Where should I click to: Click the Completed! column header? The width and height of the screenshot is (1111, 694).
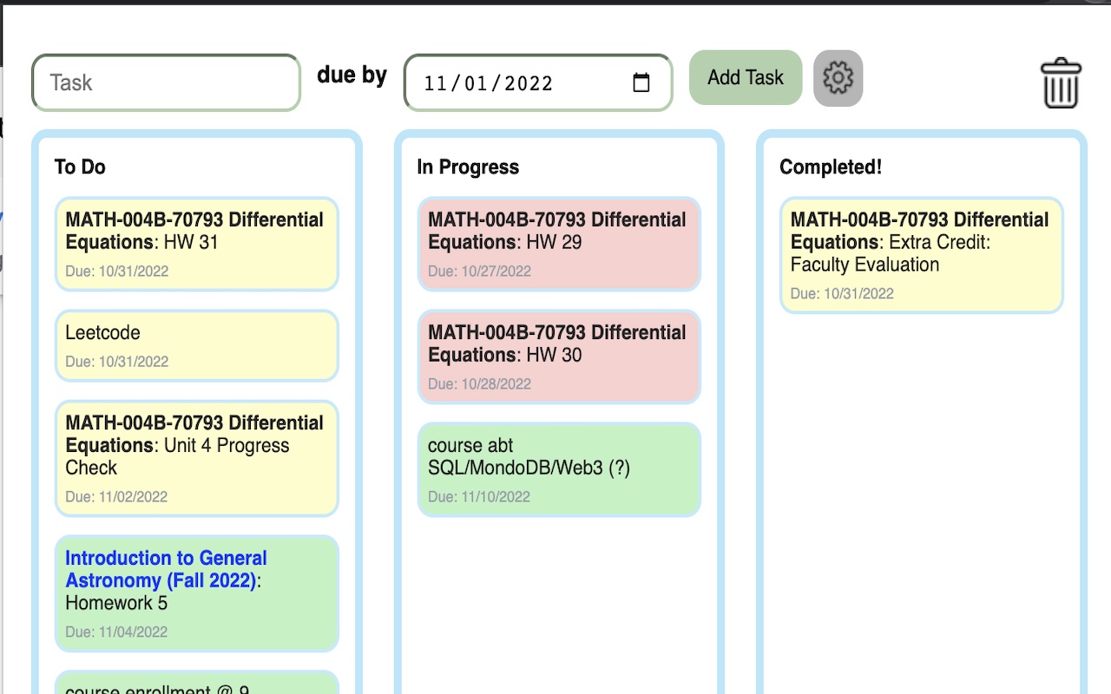830,167
